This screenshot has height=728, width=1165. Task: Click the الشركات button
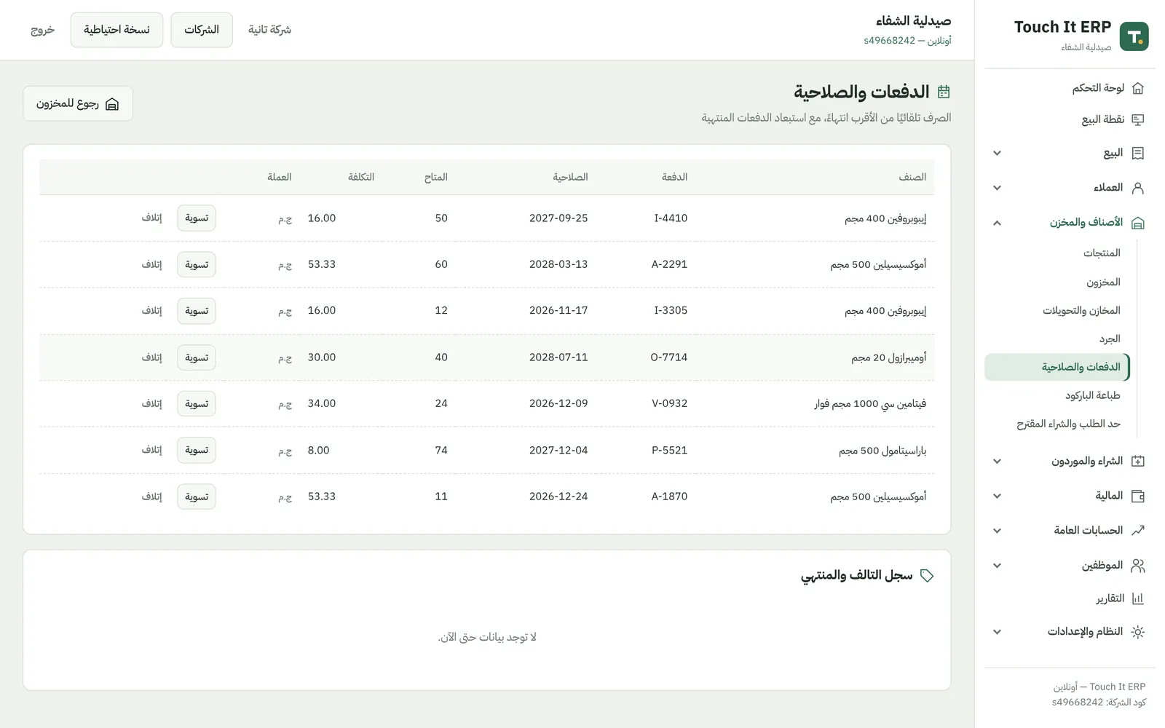(x=202, y=30)
